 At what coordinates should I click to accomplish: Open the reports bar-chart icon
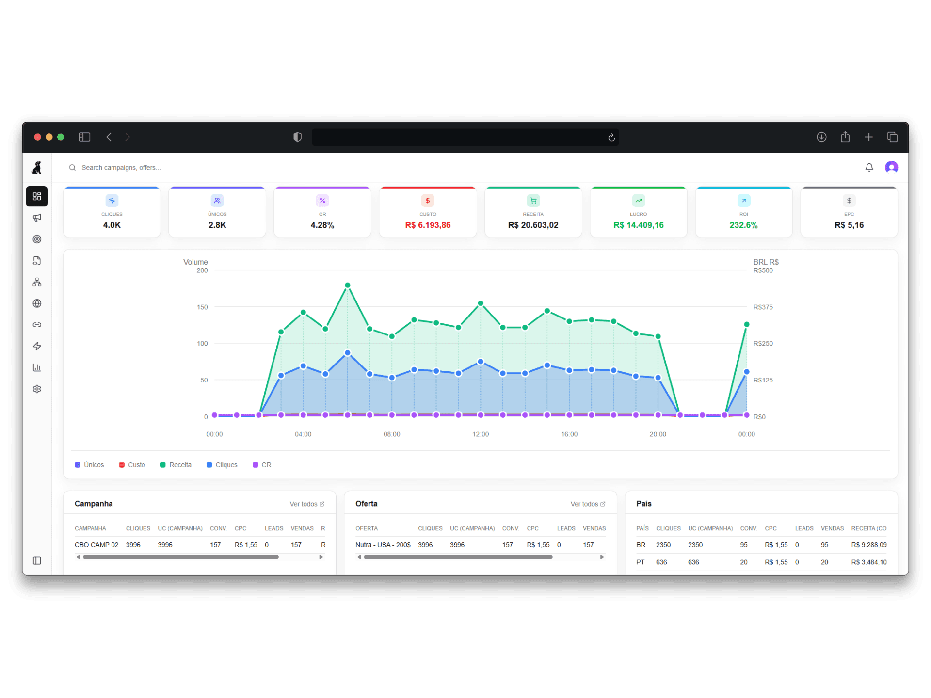(37, 367)
